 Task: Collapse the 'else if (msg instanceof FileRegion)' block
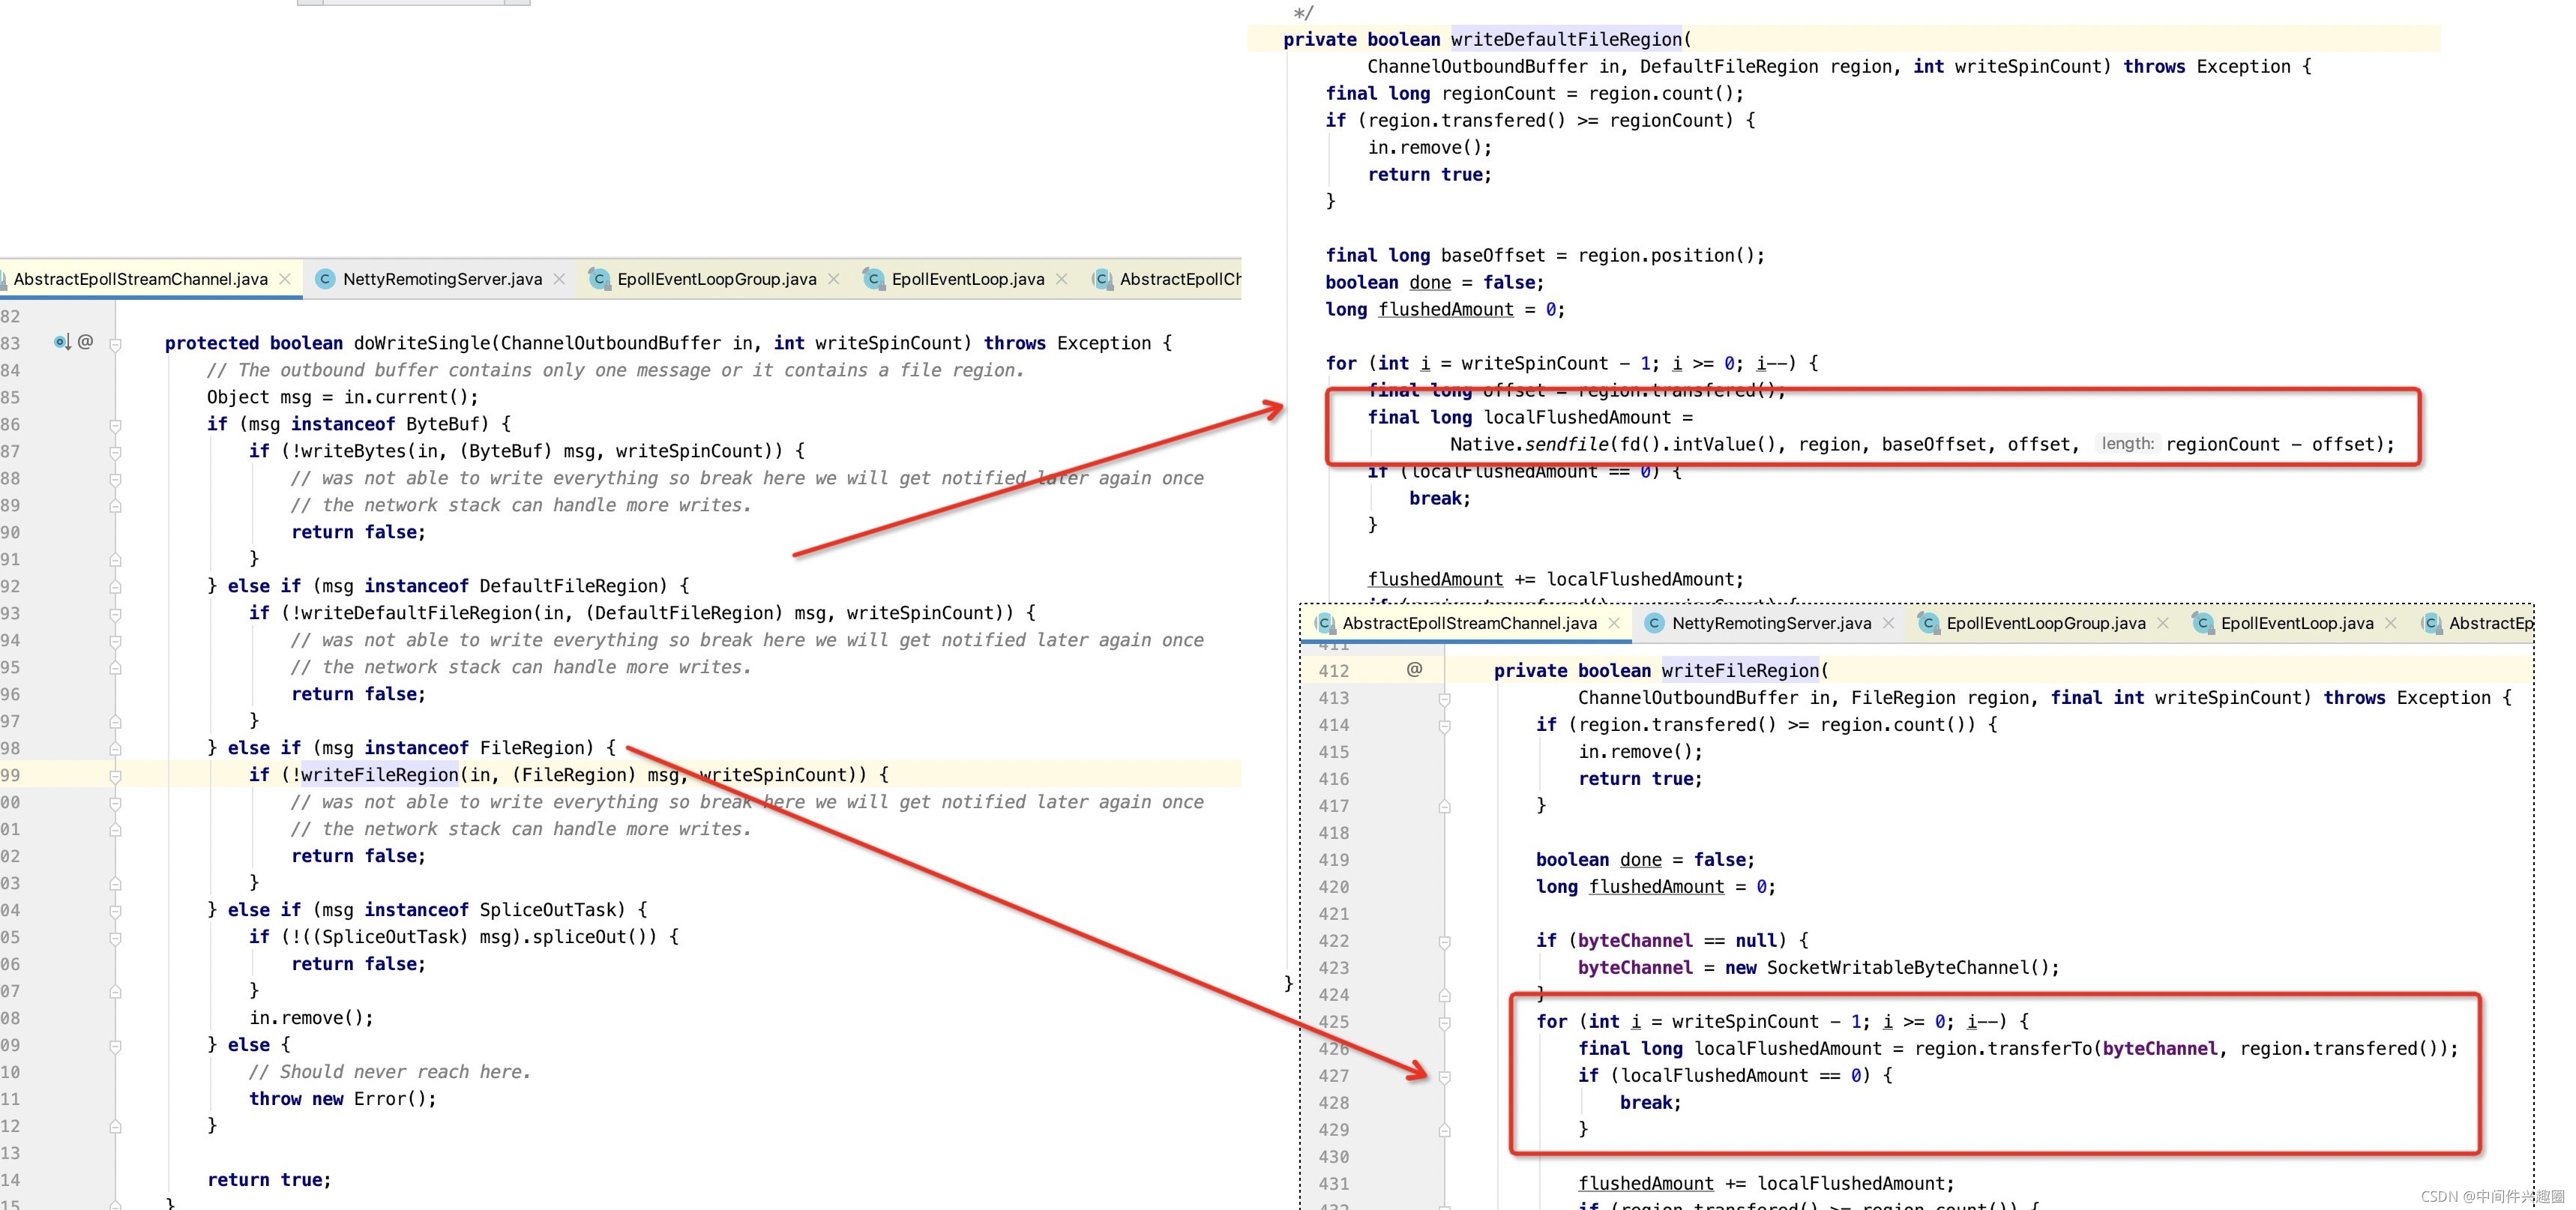tap(115, 749)
